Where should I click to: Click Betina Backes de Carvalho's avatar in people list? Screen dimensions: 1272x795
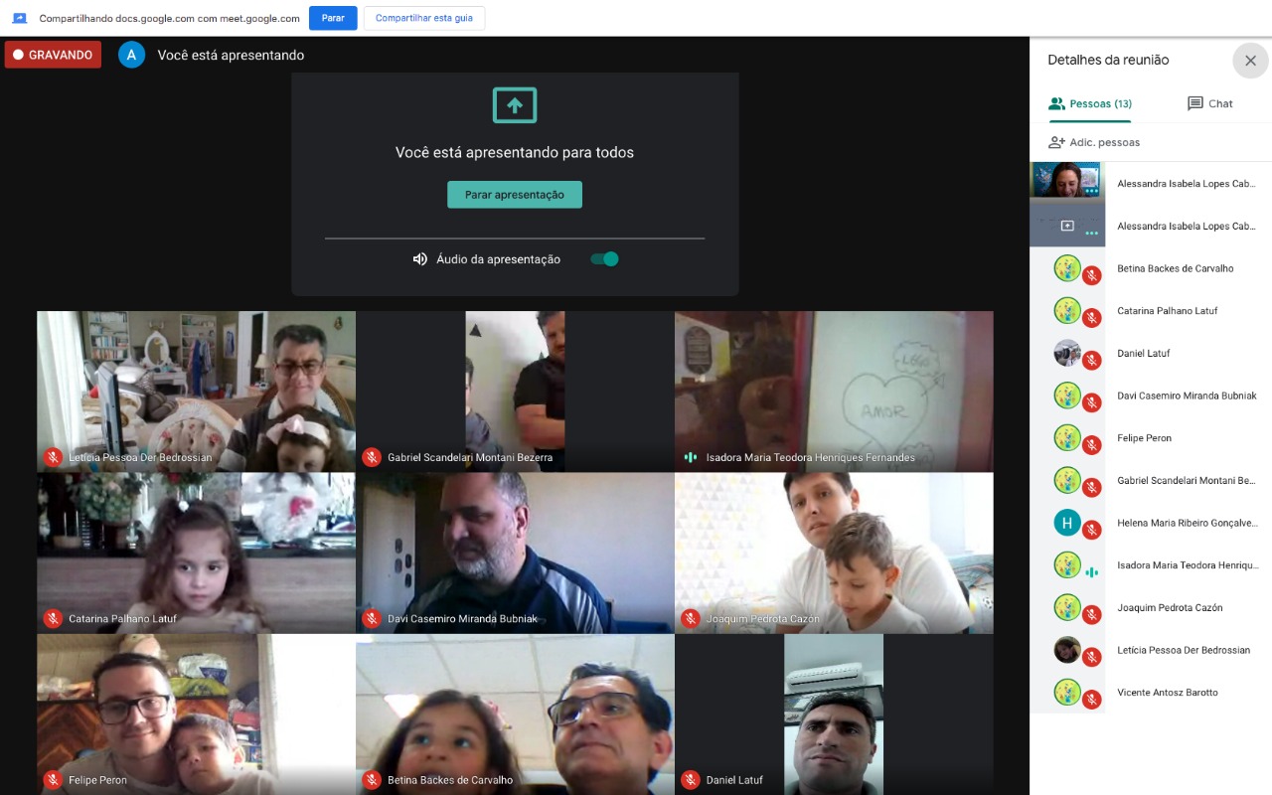tap(1067, 268)
